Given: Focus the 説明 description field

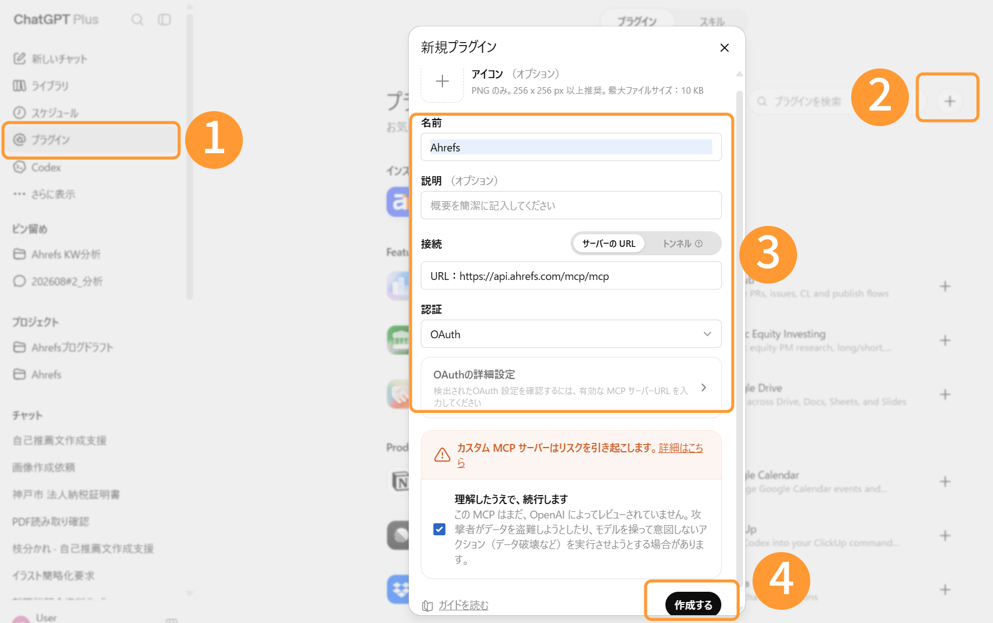Looking at the screenshot, I should (571, 205).
